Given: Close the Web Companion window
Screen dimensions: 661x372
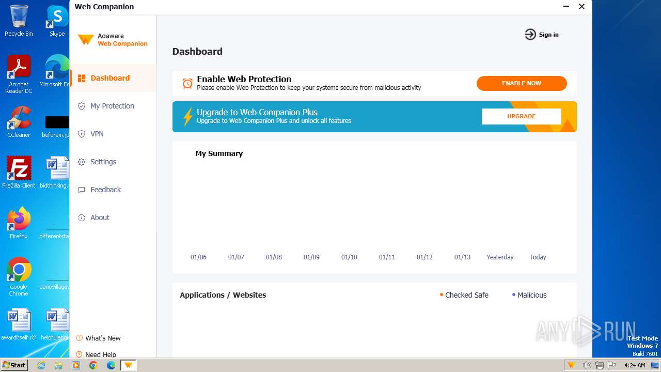Looking at the screenshot, I should (x=581, y=7).
